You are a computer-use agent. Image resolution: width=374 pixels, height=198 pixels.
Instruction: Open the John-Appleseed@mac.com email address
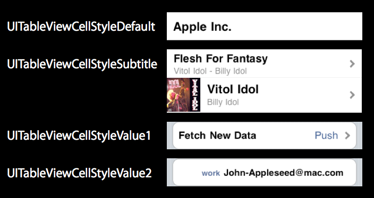pos(283,173)
